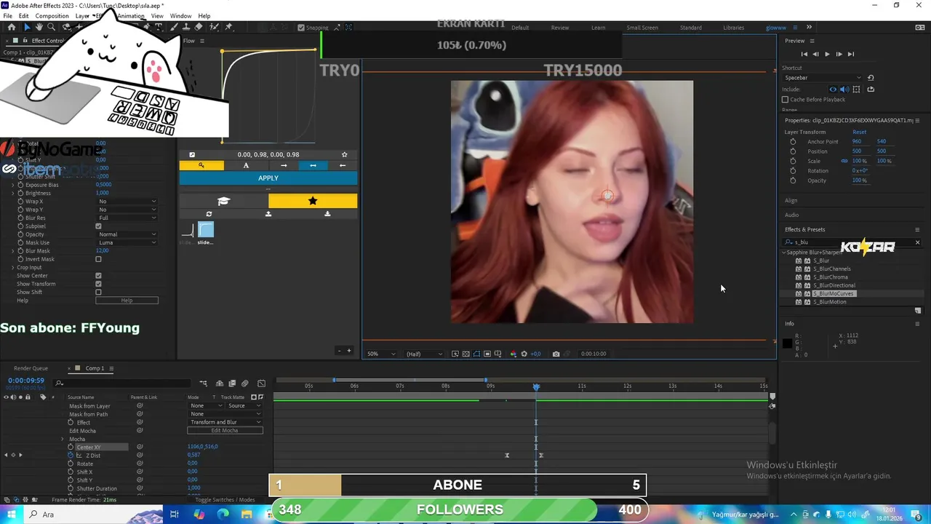Viewport: 931px width, 524px height.
Task: Jump to last frame in Preview panel
Action: (x=850, y=54)
